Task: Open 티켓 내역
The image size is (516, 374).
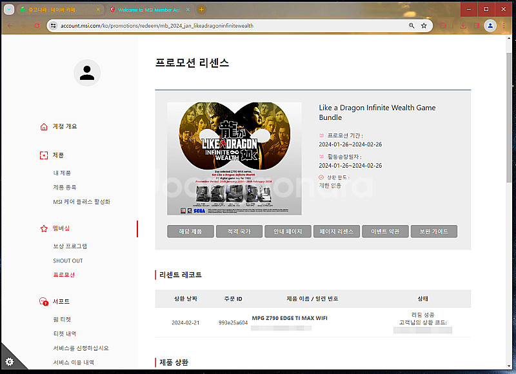Action: pyautogui.click(x=65, y=333)
